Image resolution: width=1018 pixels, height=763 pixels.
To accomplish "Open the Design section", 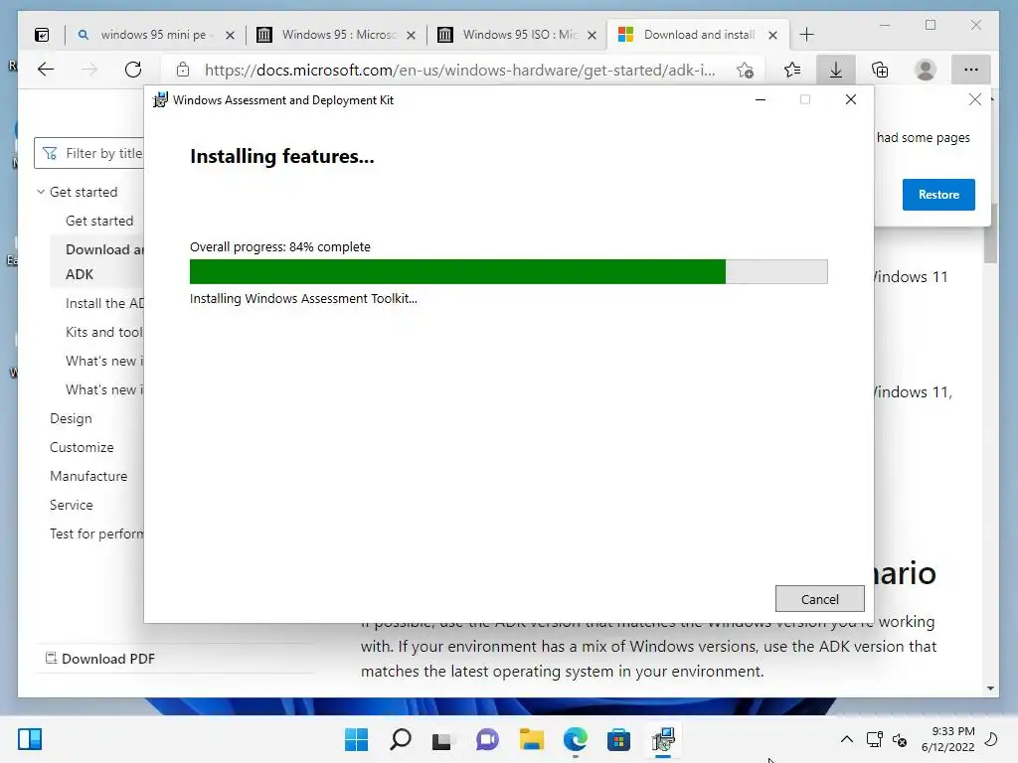I will [x=71, y=418].
